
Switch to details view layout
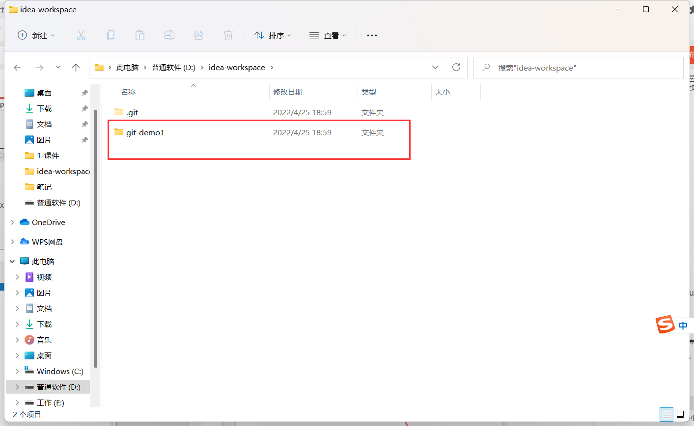point(666,414)
